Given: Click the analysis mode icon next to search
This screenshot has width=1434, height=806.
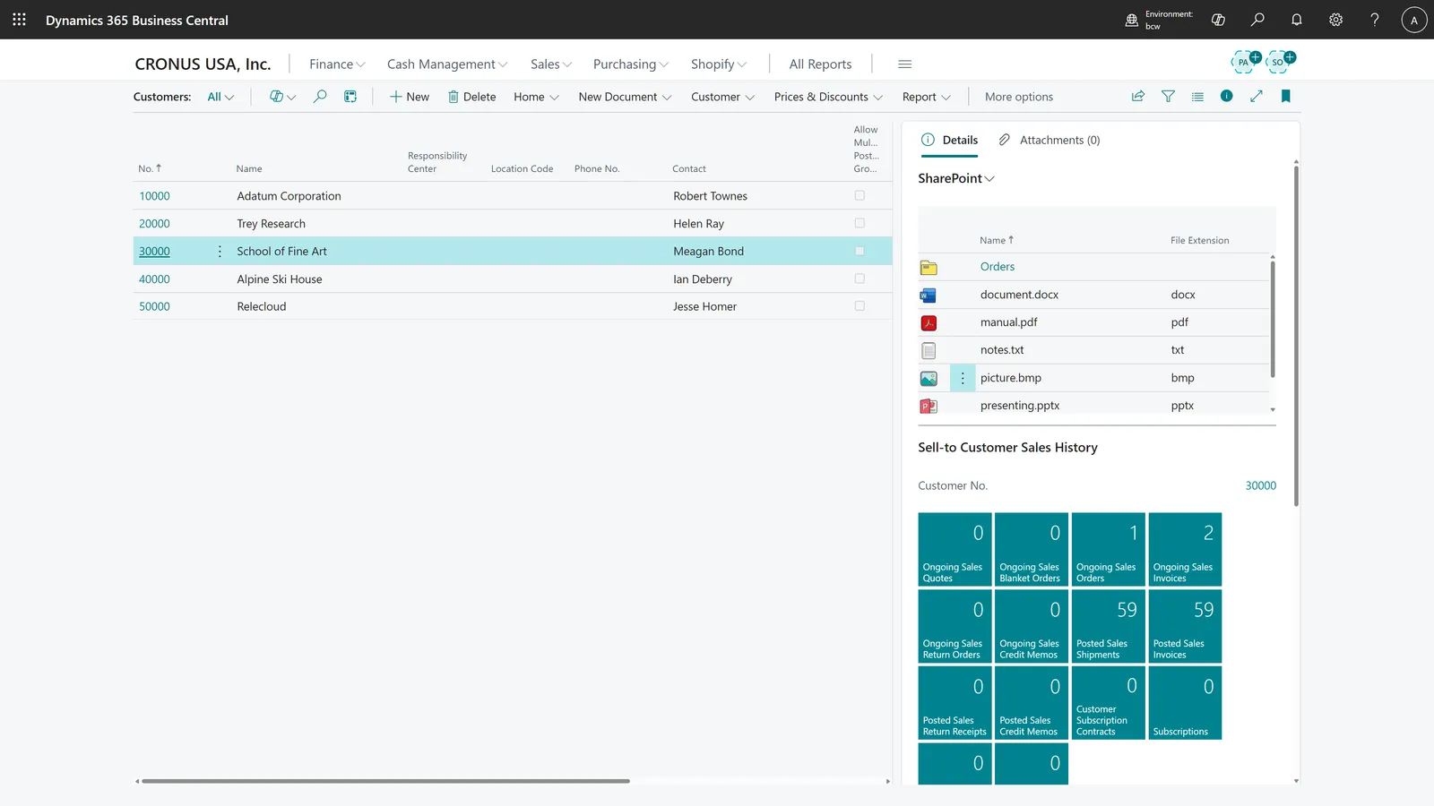Looking at the screenshot, I should pyautogui.click(x=350, y=97).
